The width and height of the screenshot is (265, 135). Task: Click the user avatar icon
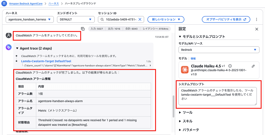pyautogui.click(x=9, y=36)
